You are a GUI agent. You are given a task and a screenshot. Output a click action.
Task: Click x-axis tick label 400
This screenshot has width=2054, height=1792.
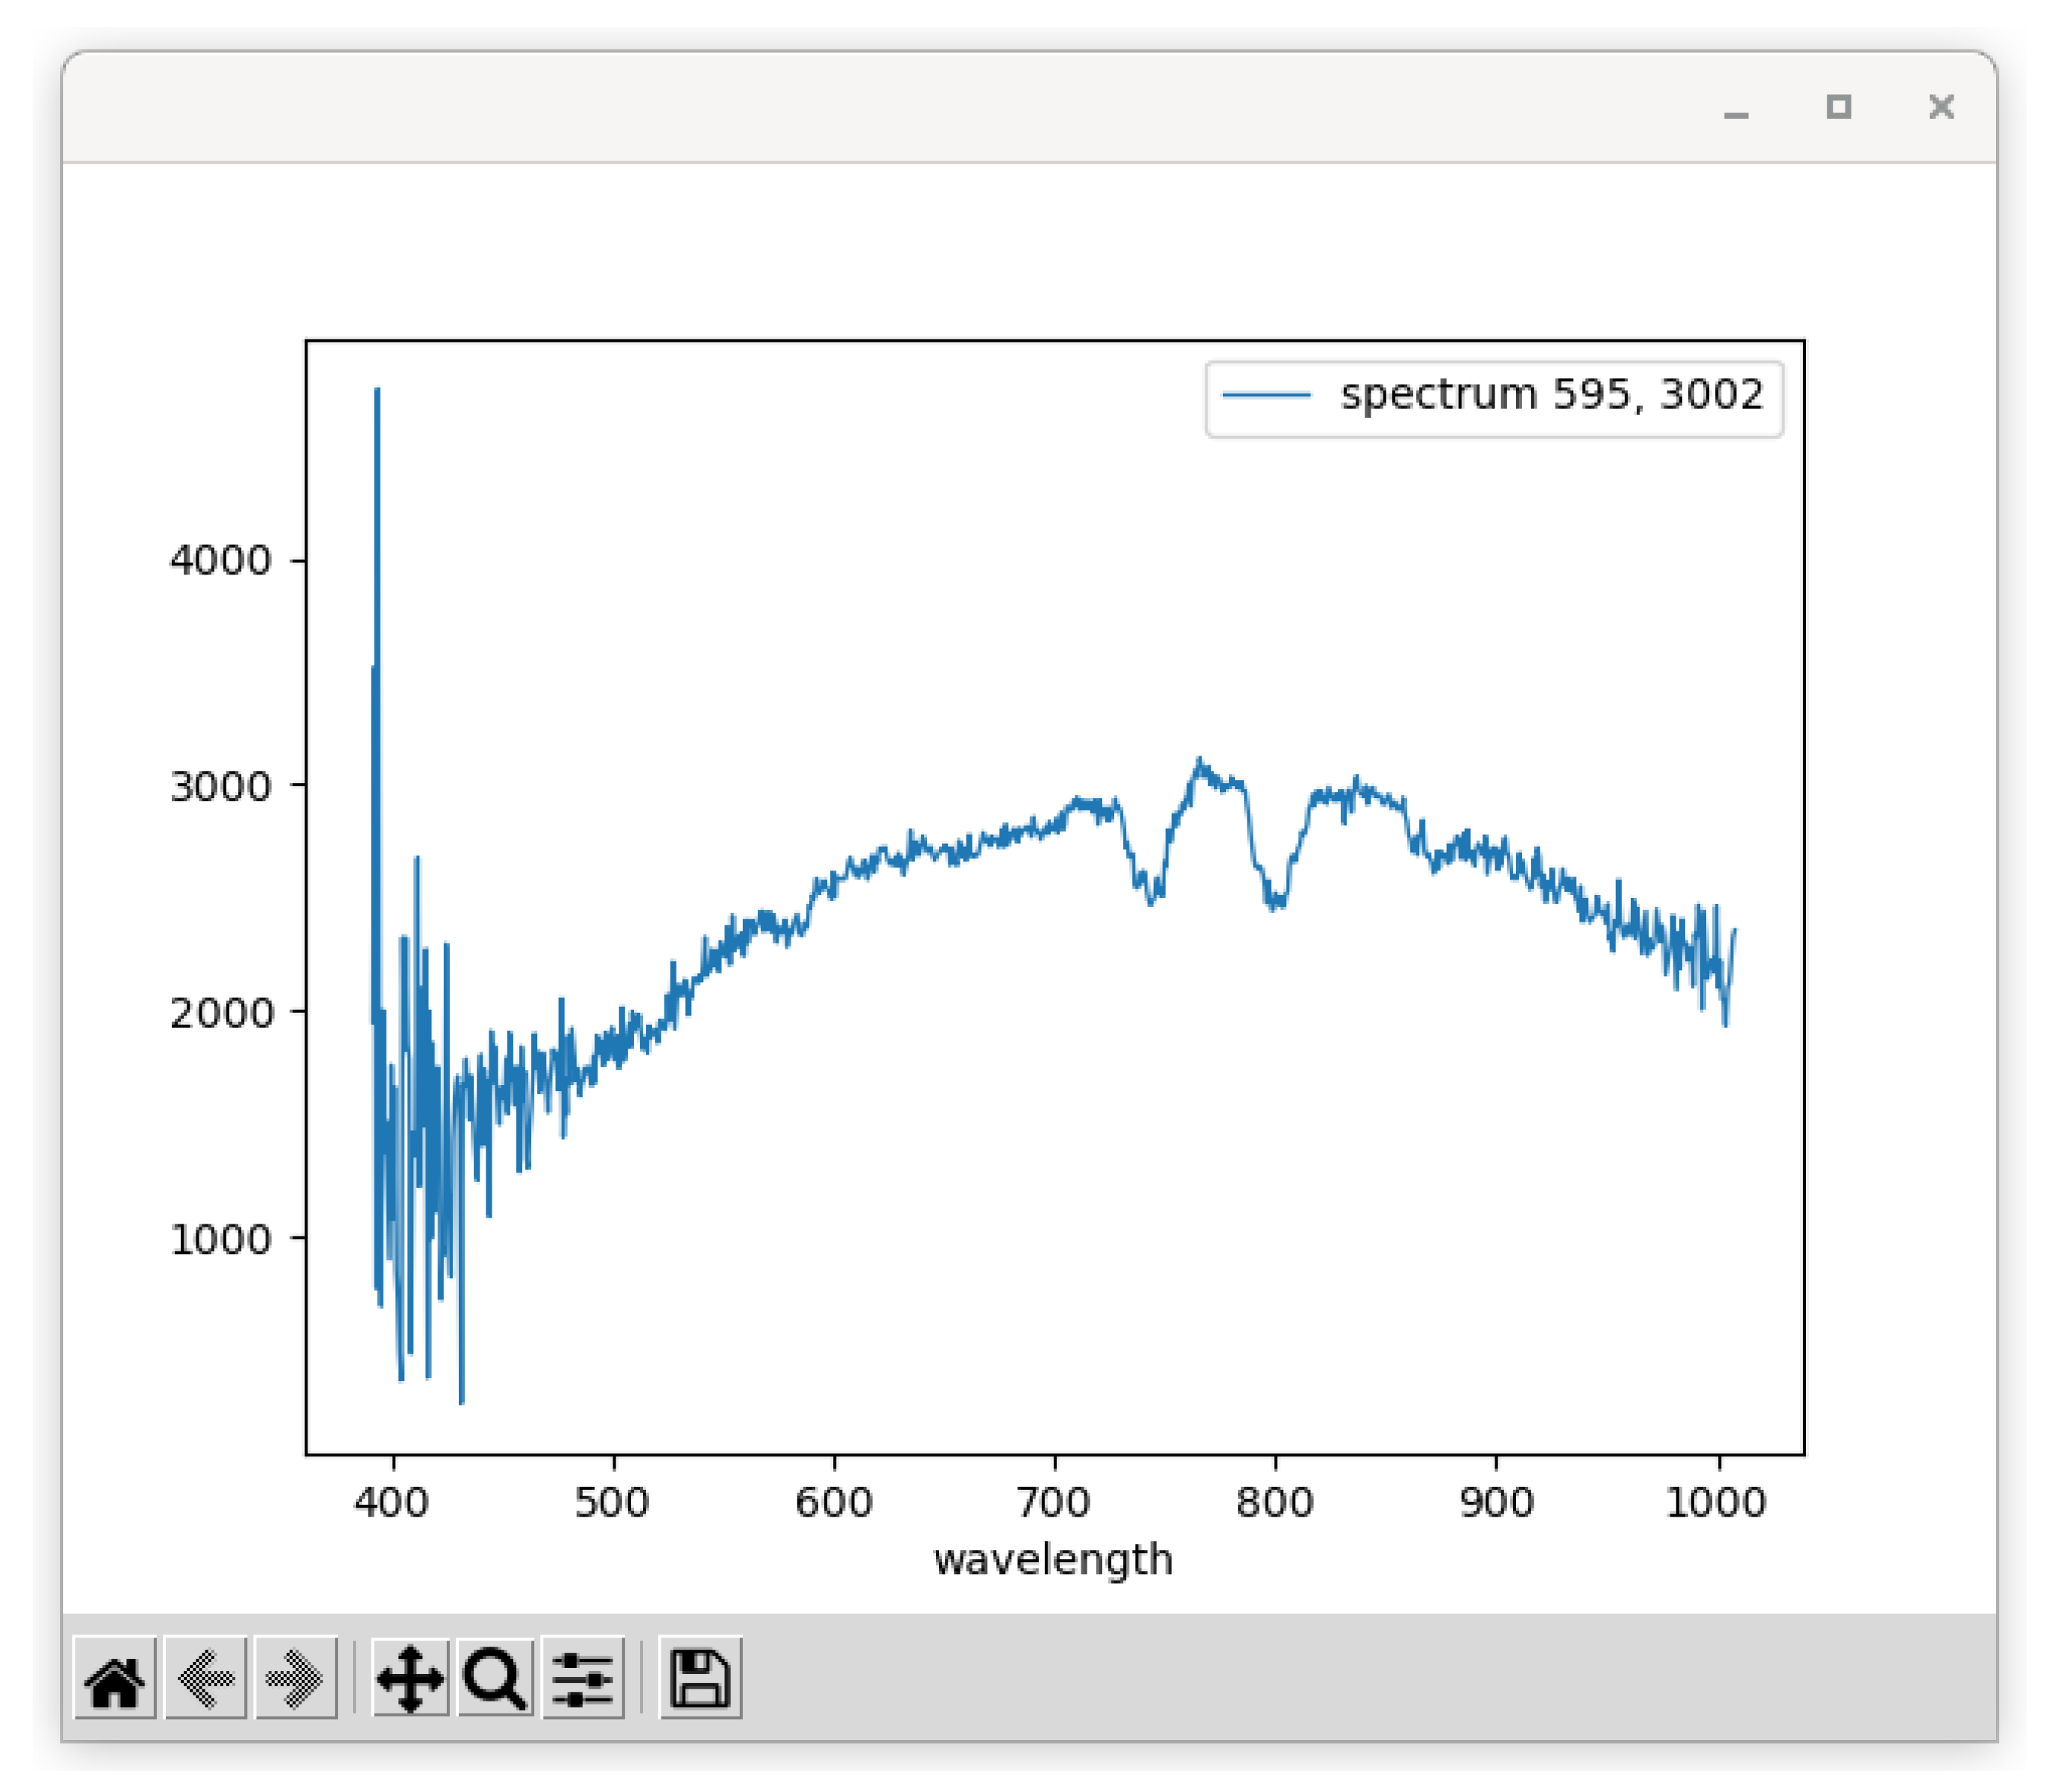(x=392, y=1504)
